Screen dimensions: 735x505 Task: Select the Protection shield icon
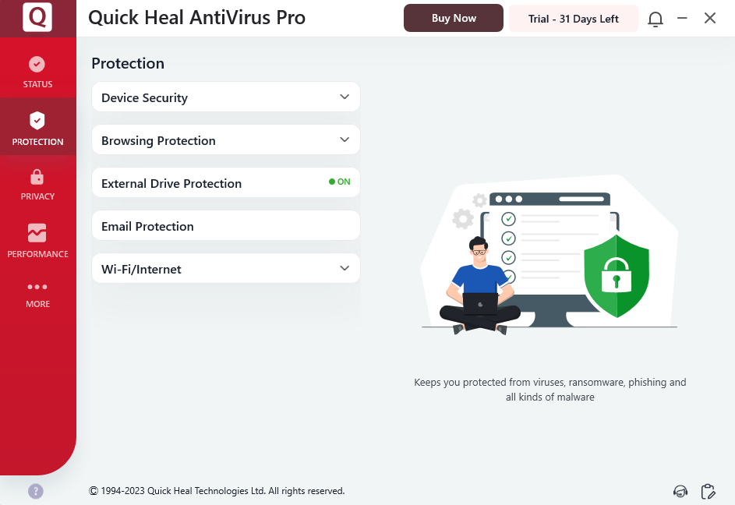point(37,121)
